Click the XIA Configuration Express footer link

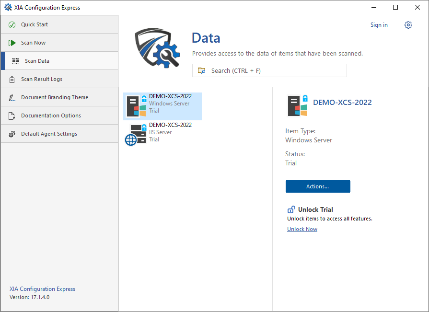tap(42, 289)
